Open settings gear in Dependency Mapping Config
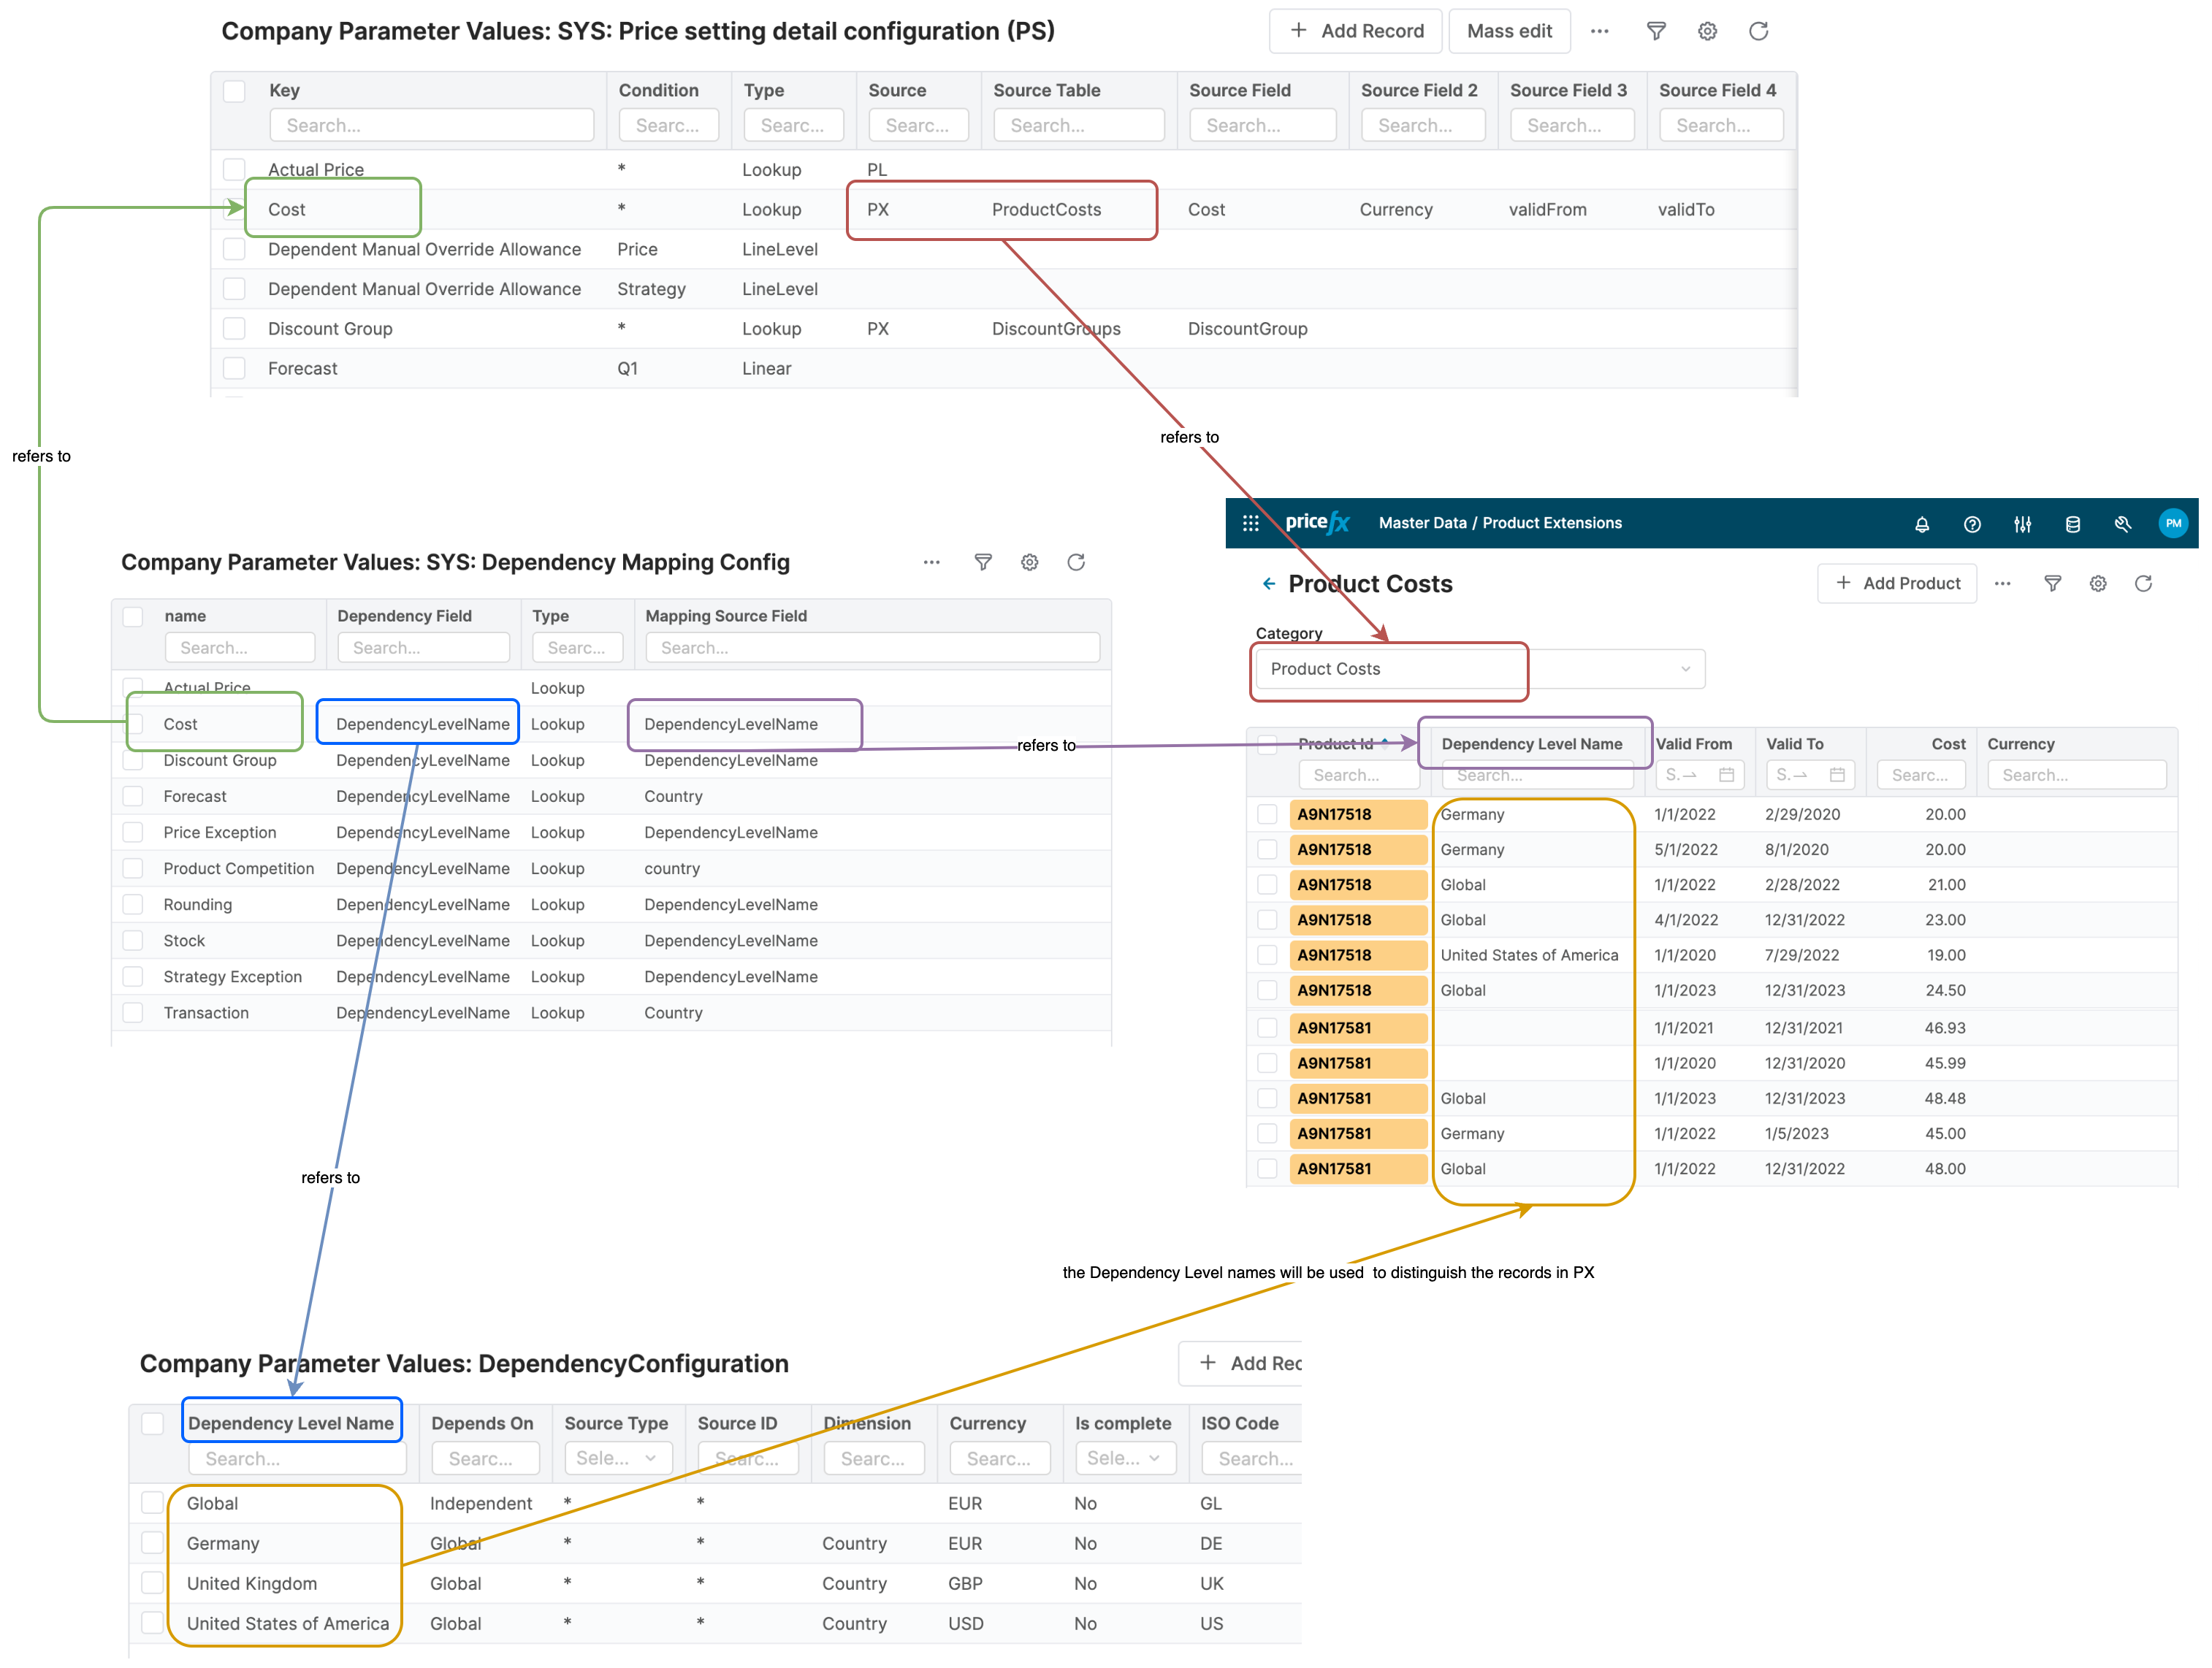This screenshot has height=1668, width=2212. (x=1029, y=562)
